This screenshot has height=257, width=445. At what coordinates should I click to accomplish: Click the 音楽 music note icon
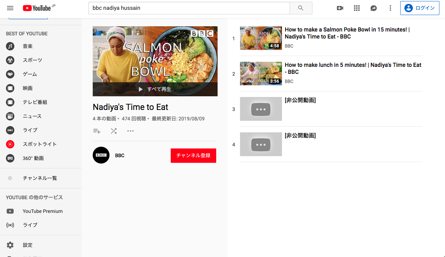[10, 46]
